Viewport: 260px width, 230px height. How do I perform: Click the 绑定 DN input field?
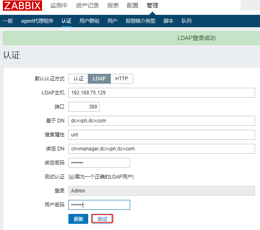162,149
